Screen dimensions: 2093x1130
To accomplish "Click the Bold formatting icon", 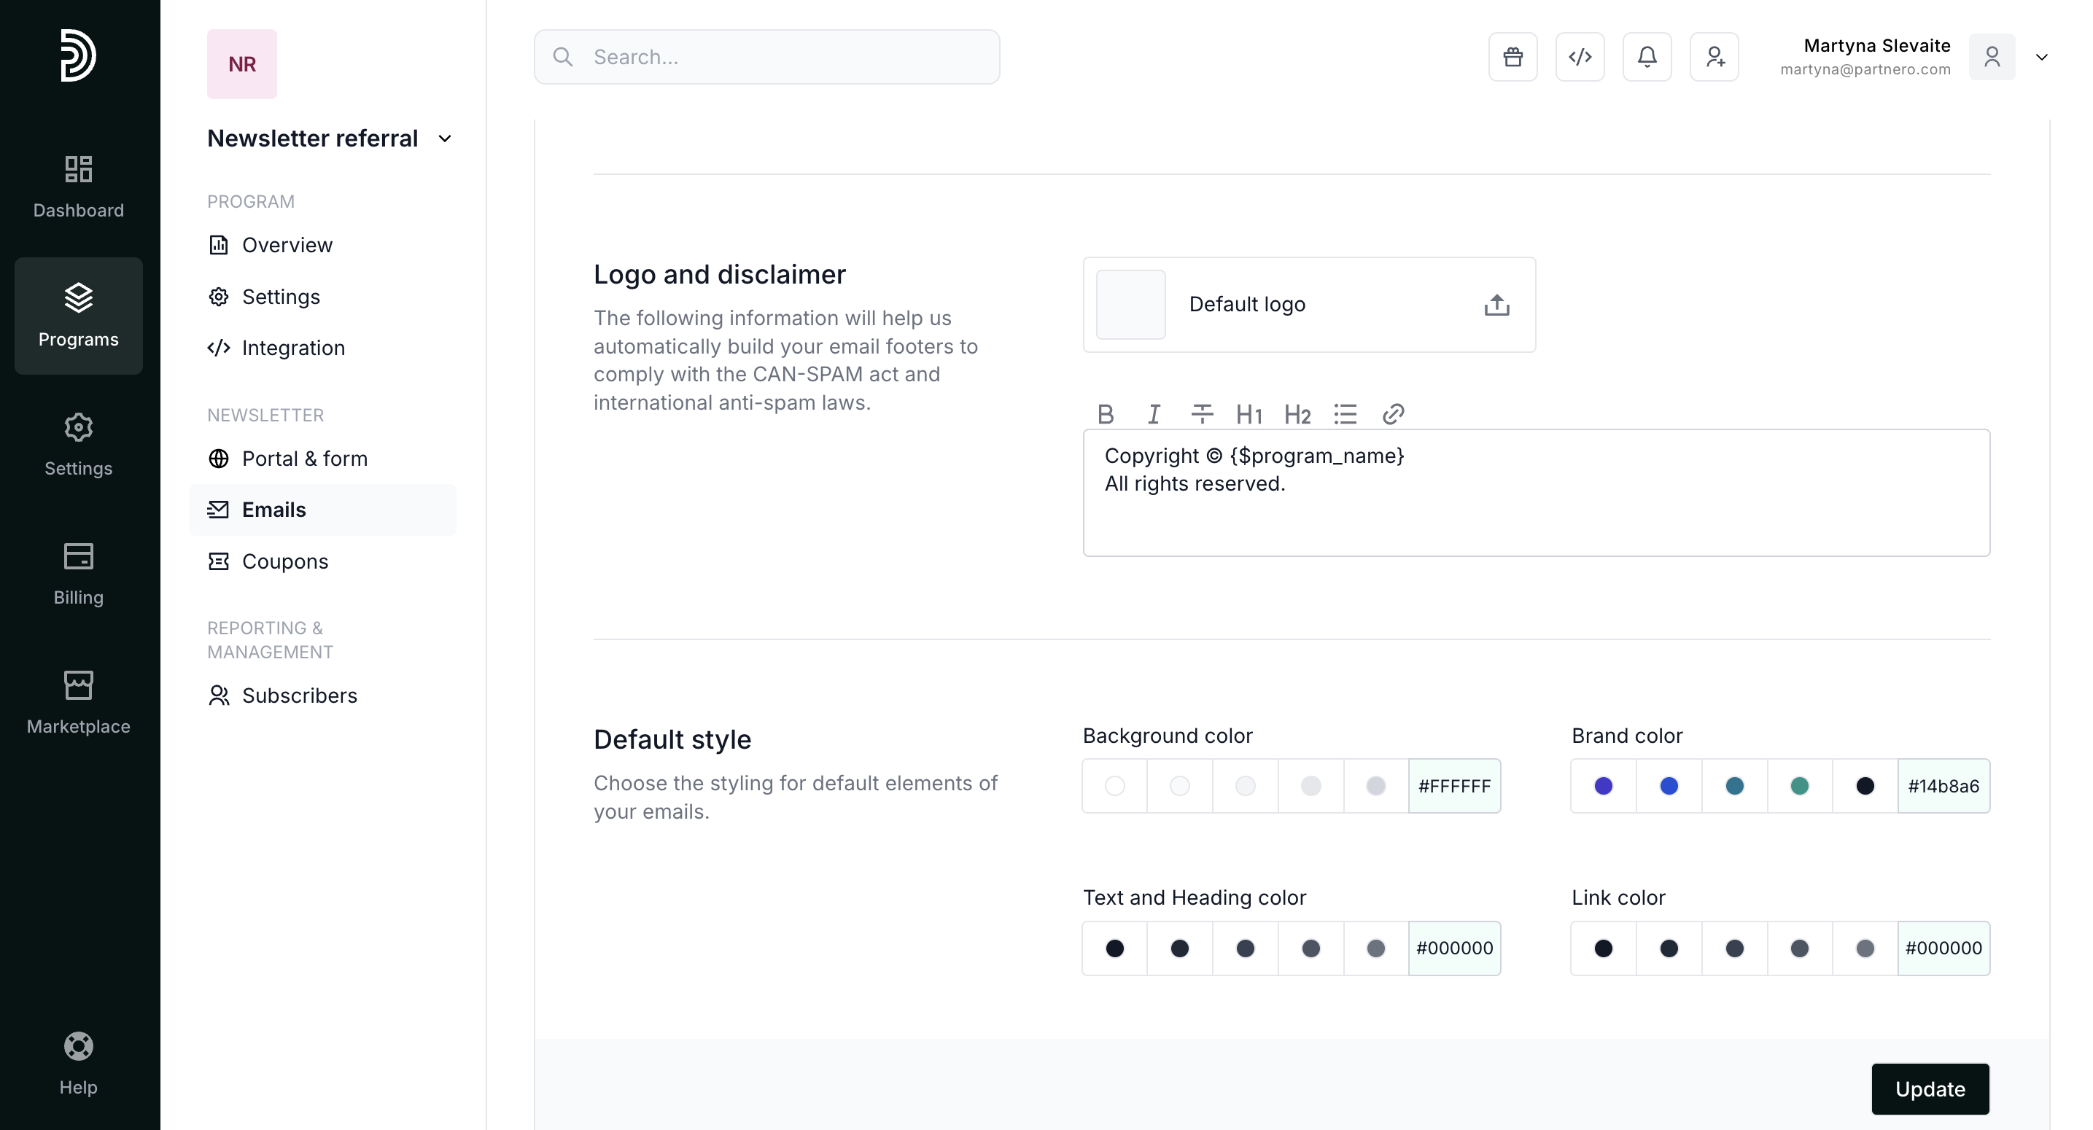I will pyautogui.click(x=1105, y=414).
